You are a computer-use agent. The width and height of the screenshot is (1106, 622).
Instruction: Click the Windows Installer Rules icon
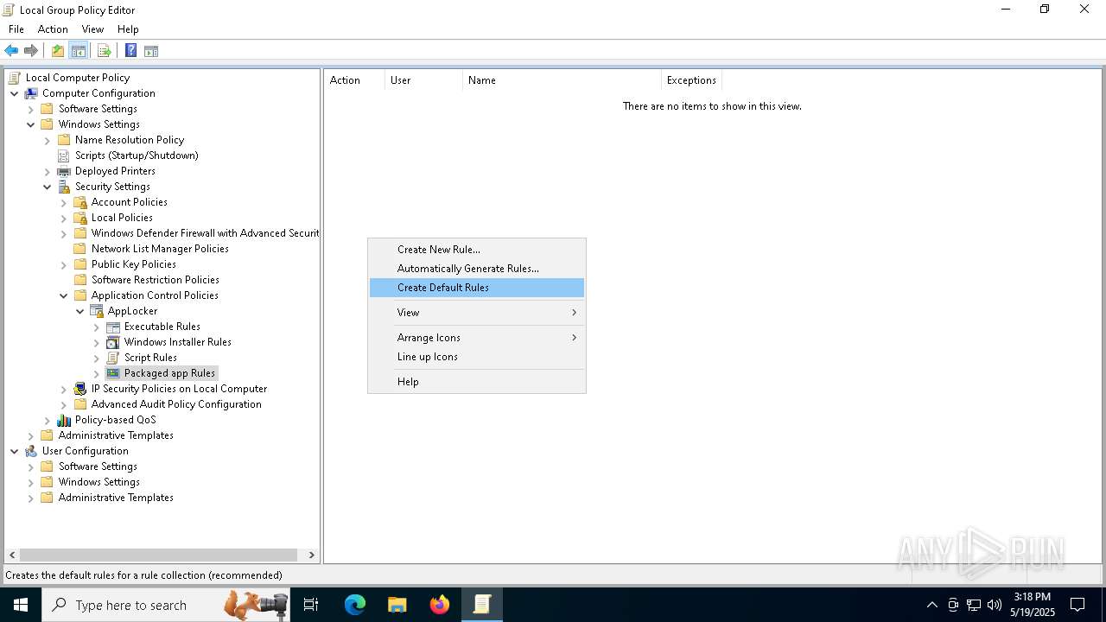112,342
